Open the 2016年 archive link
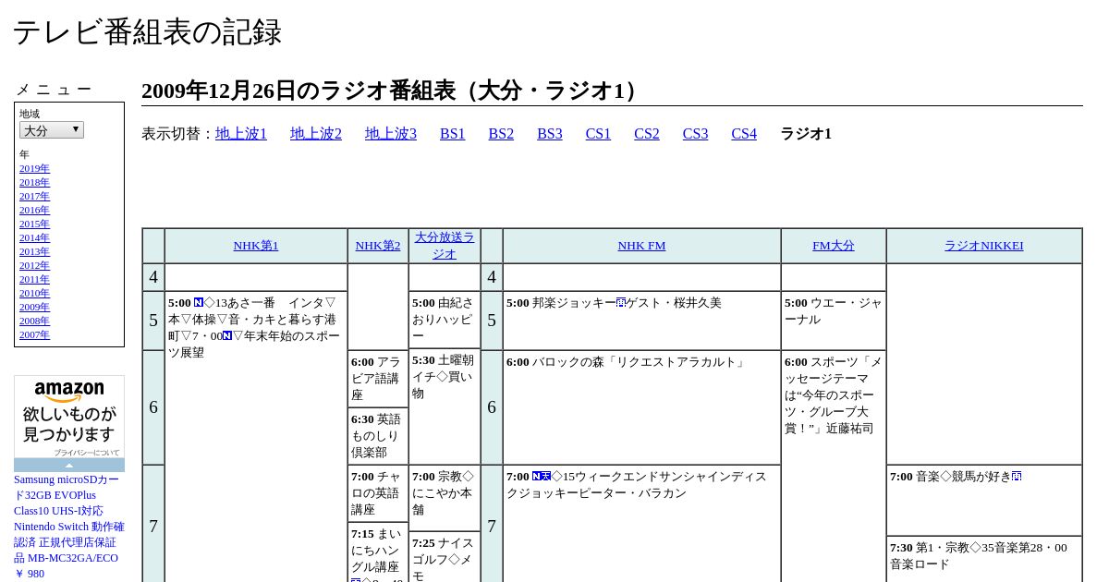 [x=34, y=211]
